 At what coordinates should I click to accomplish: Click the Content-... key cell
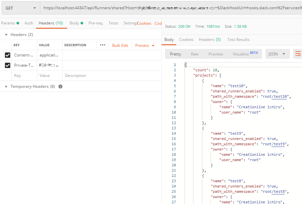click(x=24, y=55)
